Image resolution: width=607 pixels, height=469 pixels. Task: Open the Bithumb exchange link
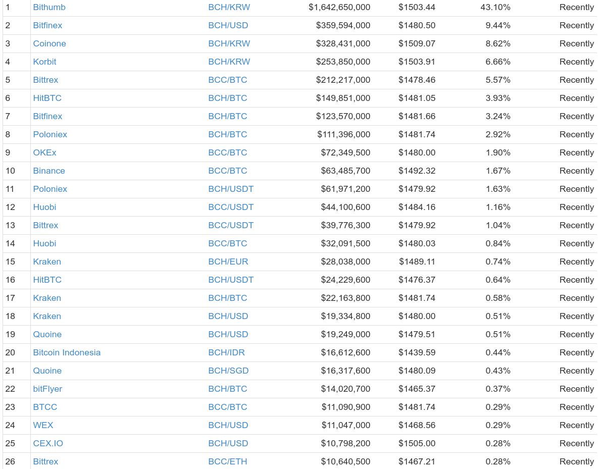coord(49,7)
